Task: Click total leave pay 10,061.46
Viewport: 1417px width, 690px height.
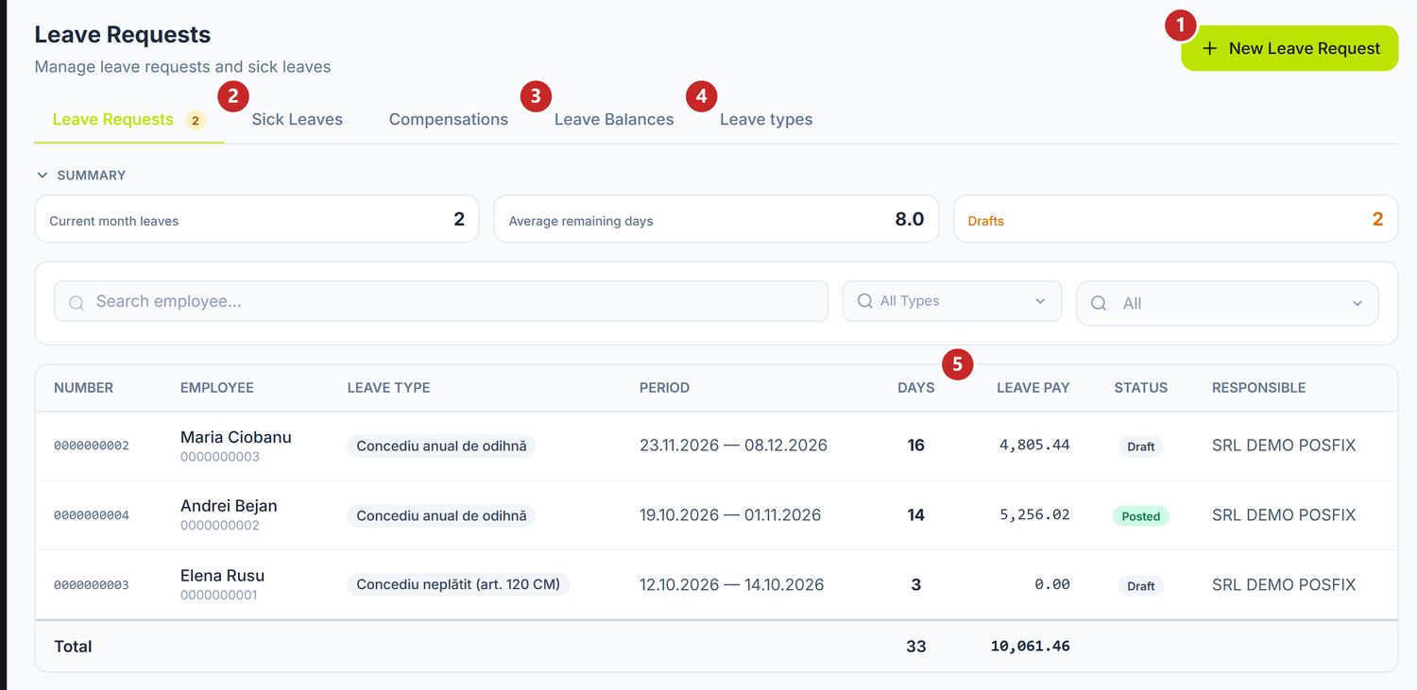Action: click(1031, 647)
